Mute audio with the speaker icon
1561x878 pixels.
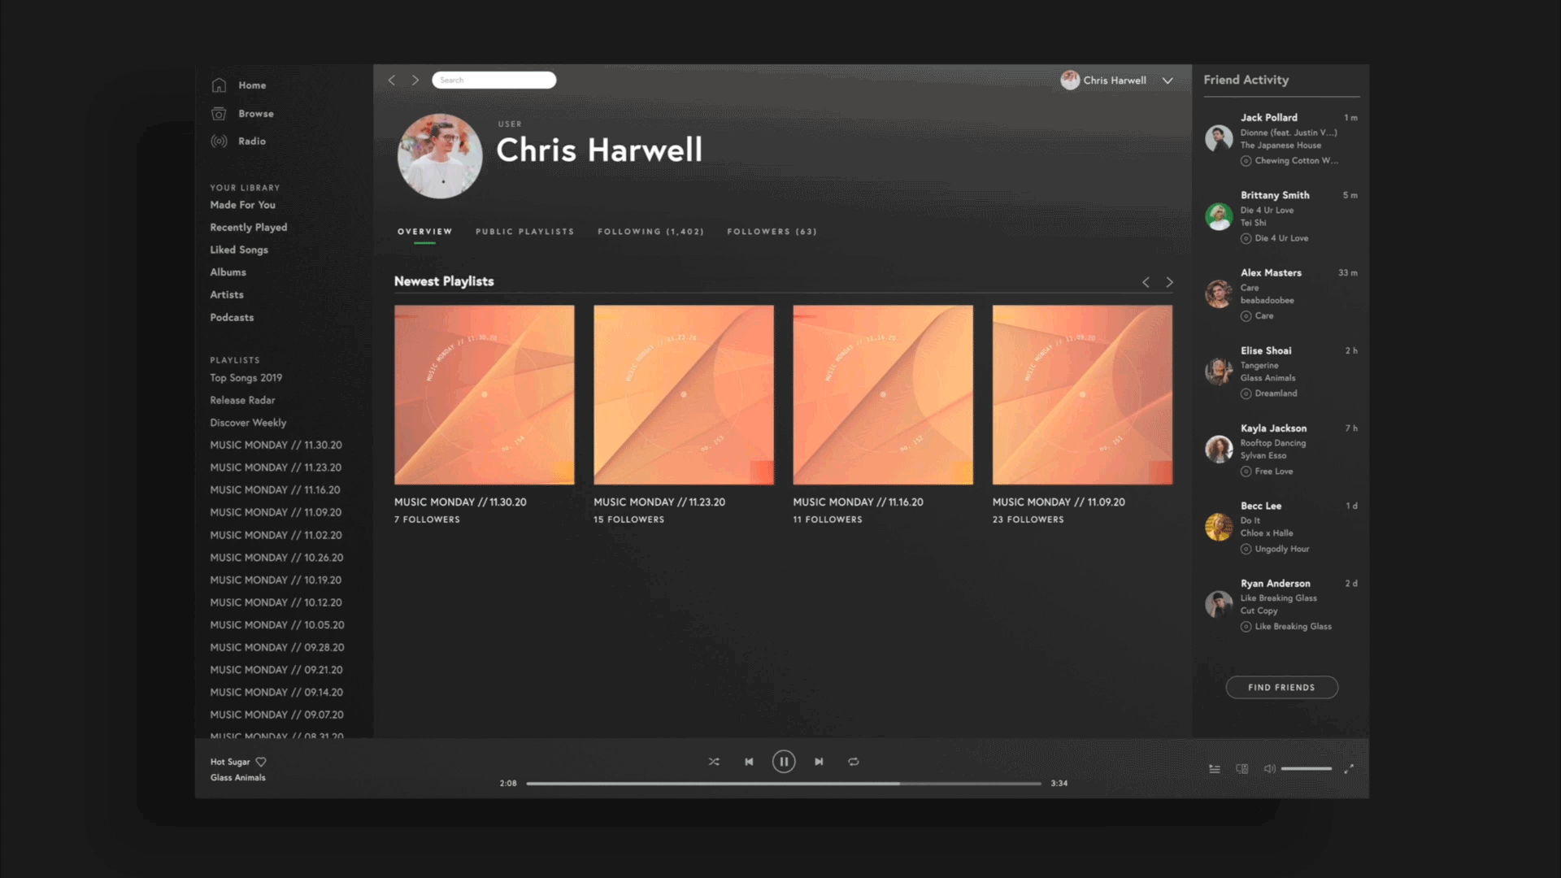pos(1269,769)
